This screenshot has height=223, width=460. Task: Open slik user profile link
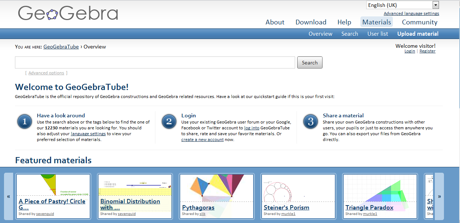tap(202, 214)
